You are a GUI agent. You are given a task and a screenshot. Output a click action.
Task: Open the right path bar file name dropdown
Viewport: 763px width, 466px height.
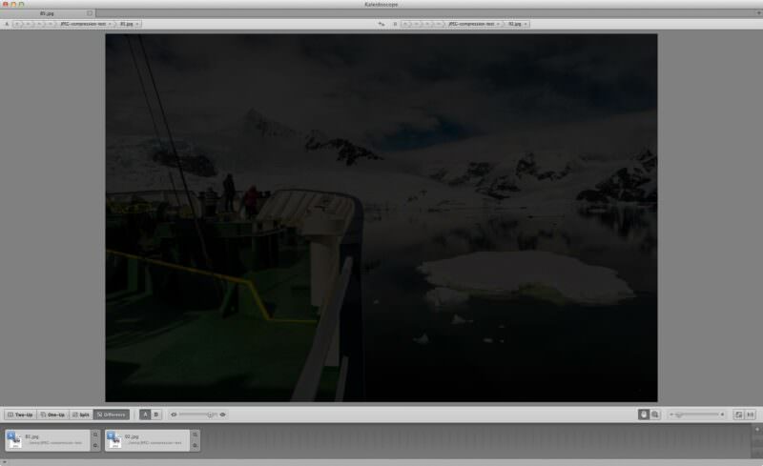coord(518,24)
